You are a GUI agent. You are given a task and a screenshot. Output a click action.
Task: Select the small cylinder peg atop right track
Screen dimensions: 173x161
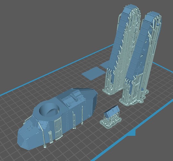tap(158, 24)
